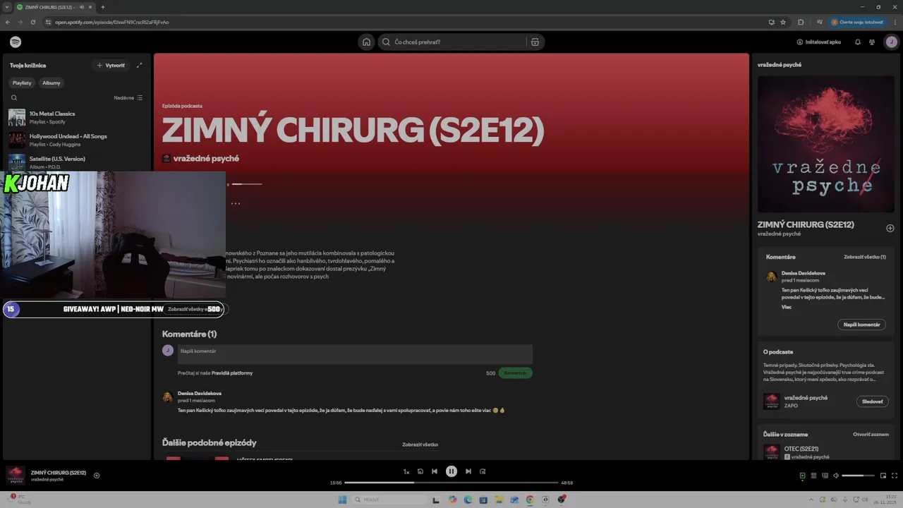Expand comment with "Viac" in right panel
The height and width of the screenshot is (508, 903).
pyautogui.click(x=787, y=307)
